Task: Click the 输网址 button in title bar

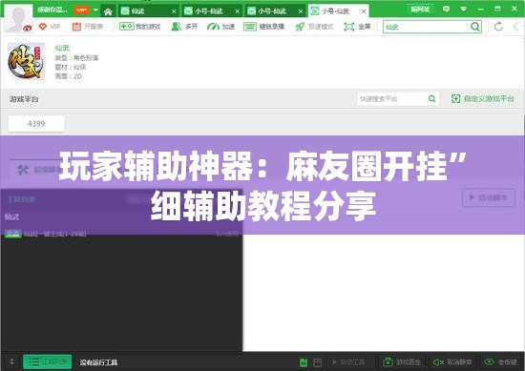Action: click(x=420, y=10)
